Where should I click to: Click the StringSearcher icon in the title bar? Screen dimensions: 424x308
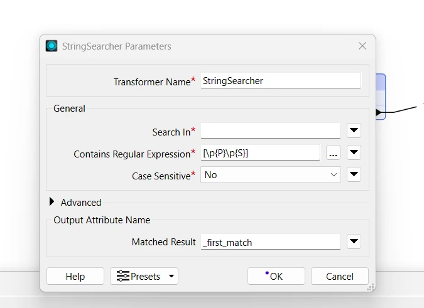click(52, 46)
